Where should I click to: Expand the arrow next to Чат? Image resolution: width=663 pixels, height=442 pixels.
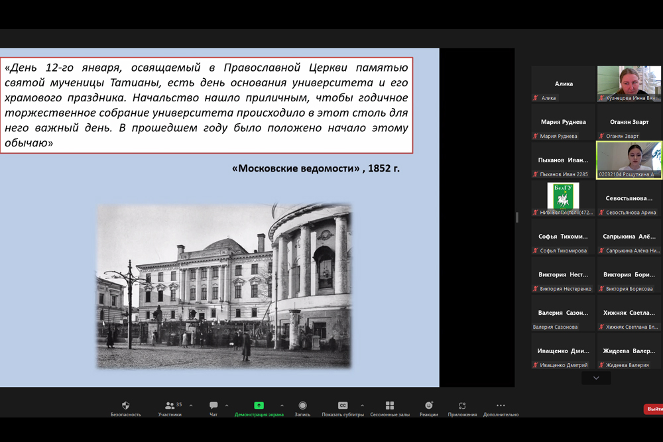click(227, 406)
